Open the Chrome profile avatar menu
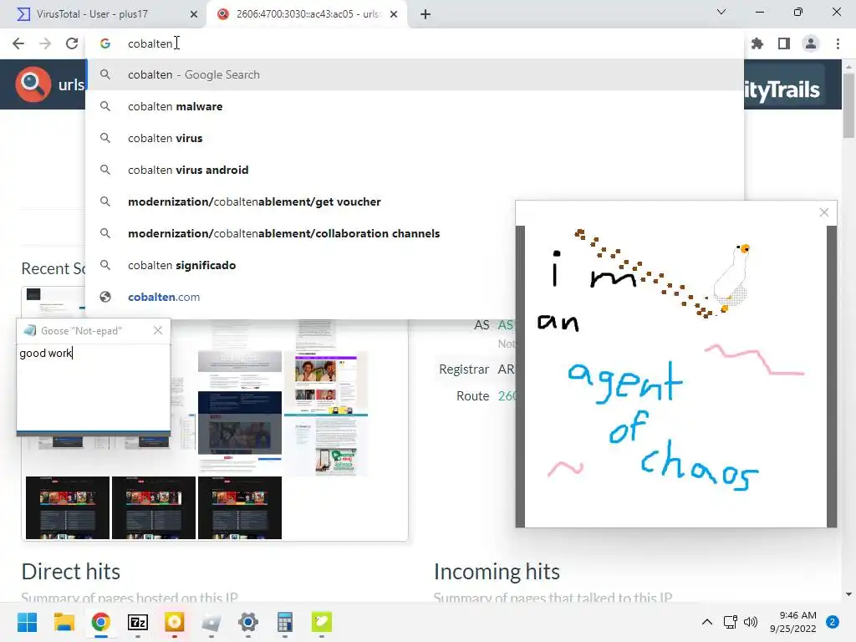 [x=811, y=43]
